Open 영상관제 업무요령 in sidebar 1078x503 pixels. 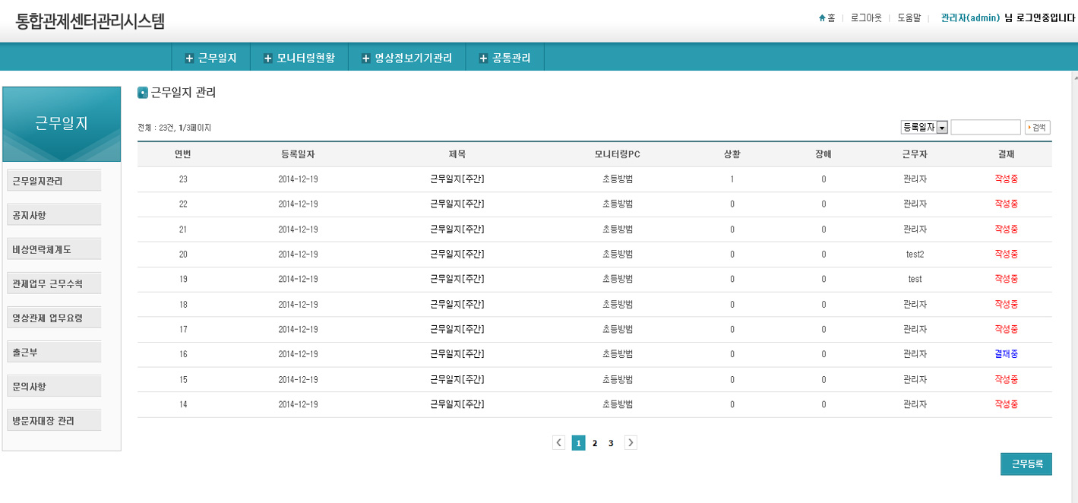[54, 318]
